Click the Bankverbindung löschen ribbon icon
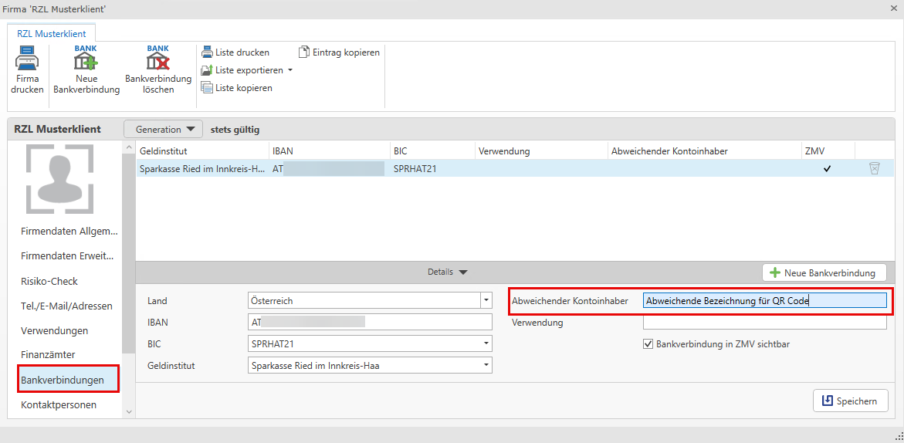The image size is (904, 443). [157, 59]
